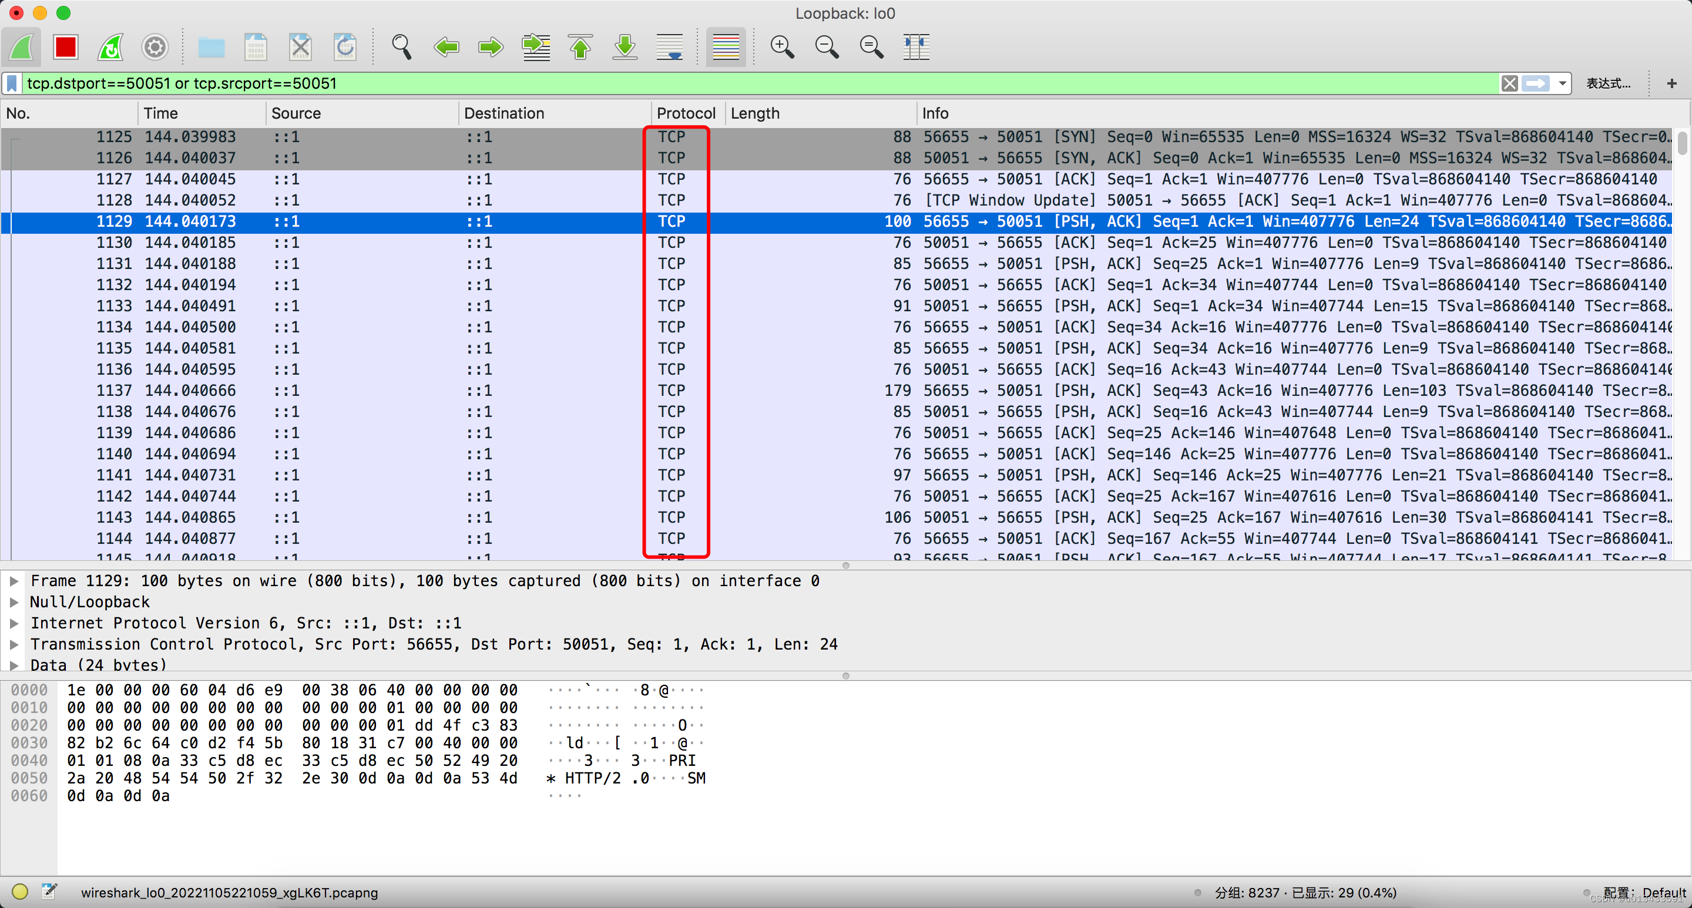This screenshot has width=1692, height=908.
Task: Expand Internet Protocol Version 6 section
Action: coord(14,623)
